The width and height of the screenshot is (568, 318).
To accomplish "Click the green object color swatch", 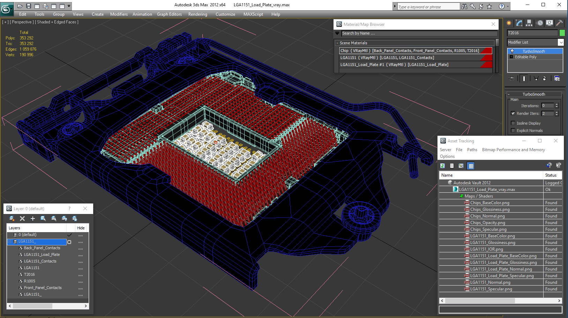I will pyautogui.click(x=562, y=33).
